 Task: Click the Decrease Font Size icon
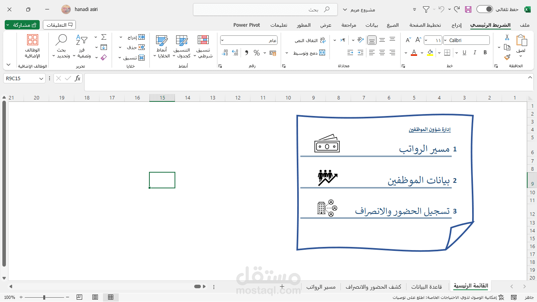408,40
